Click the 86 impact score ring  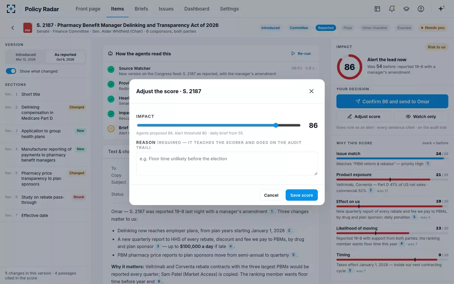(350, 67)
